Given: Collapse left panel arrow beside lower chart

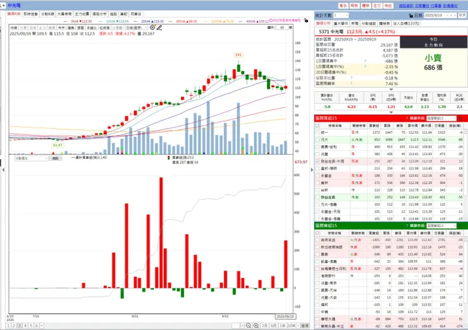Looking at the screenshot, I should (x=3, y=170).
